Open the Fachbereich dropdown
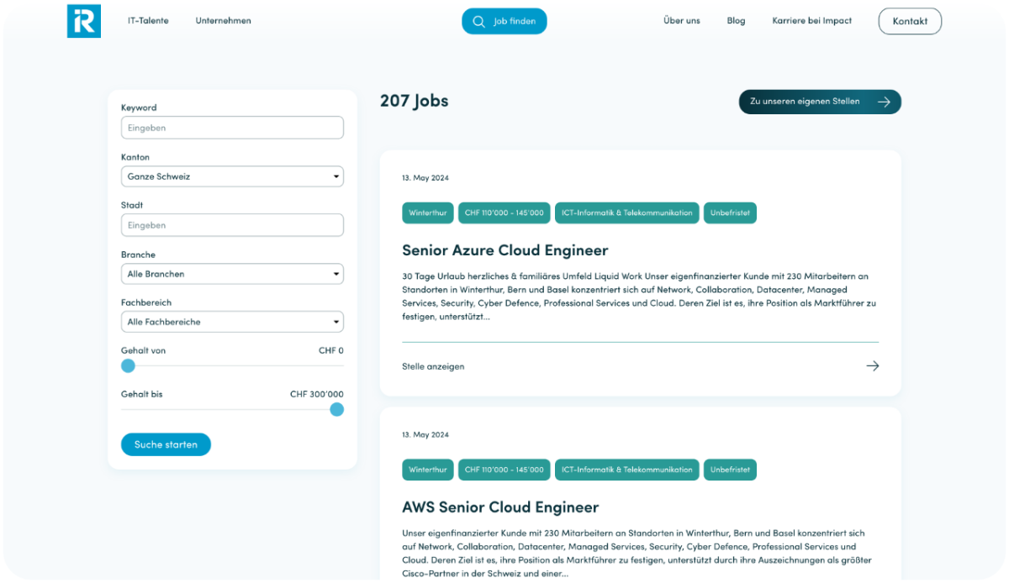Image resolution: width=1009 pixels, height=583 pixels. (232, 322)
